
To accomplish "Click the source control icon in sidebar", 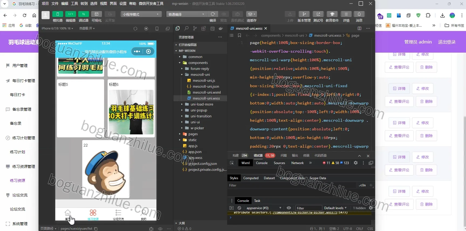I will 195,28.
